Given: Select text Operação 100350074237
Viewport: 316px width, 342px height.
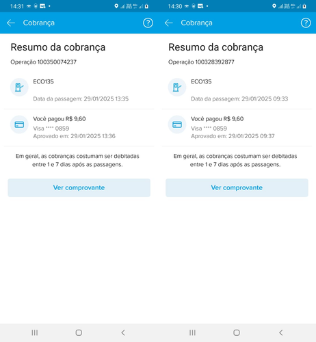Looking at the screenshot, I should pos(44,62).
